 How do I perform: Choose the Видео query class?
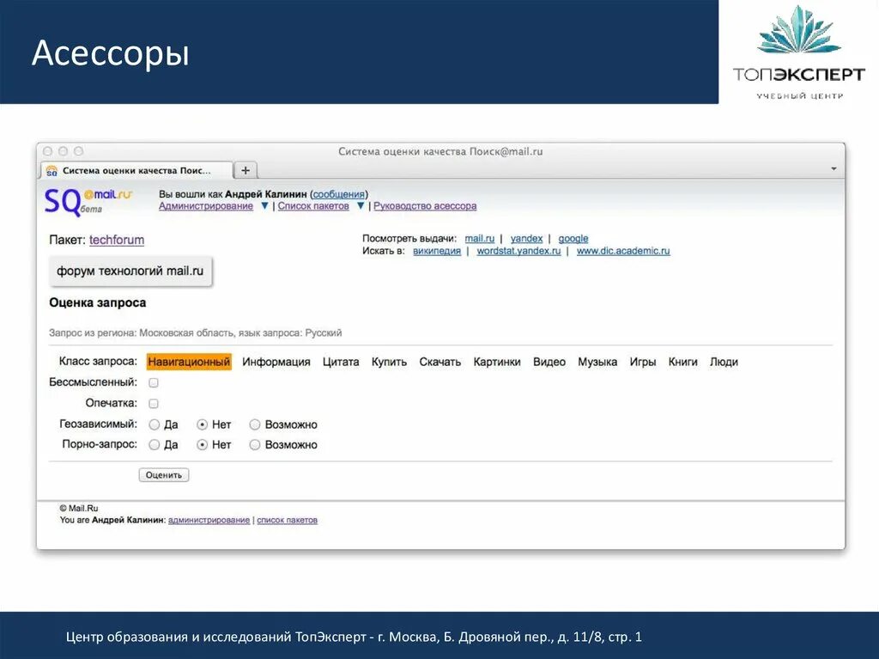549,362
